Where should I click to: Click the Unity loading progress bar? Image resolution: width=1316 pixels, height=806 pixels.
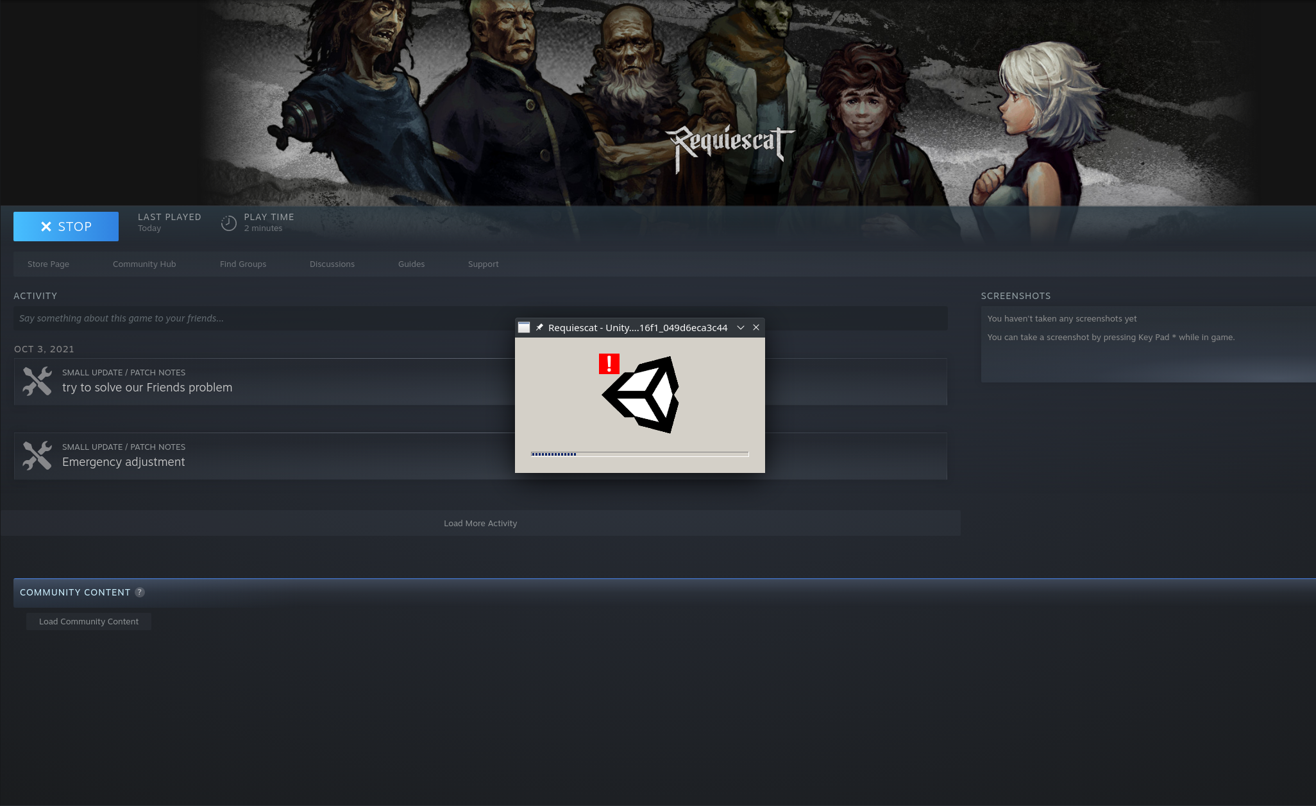pyautogui.click(x=640, y=454)
